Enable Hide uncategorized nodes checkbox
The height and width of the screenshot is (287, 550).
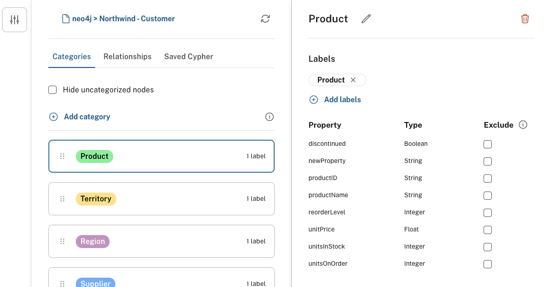pos(52,90)
